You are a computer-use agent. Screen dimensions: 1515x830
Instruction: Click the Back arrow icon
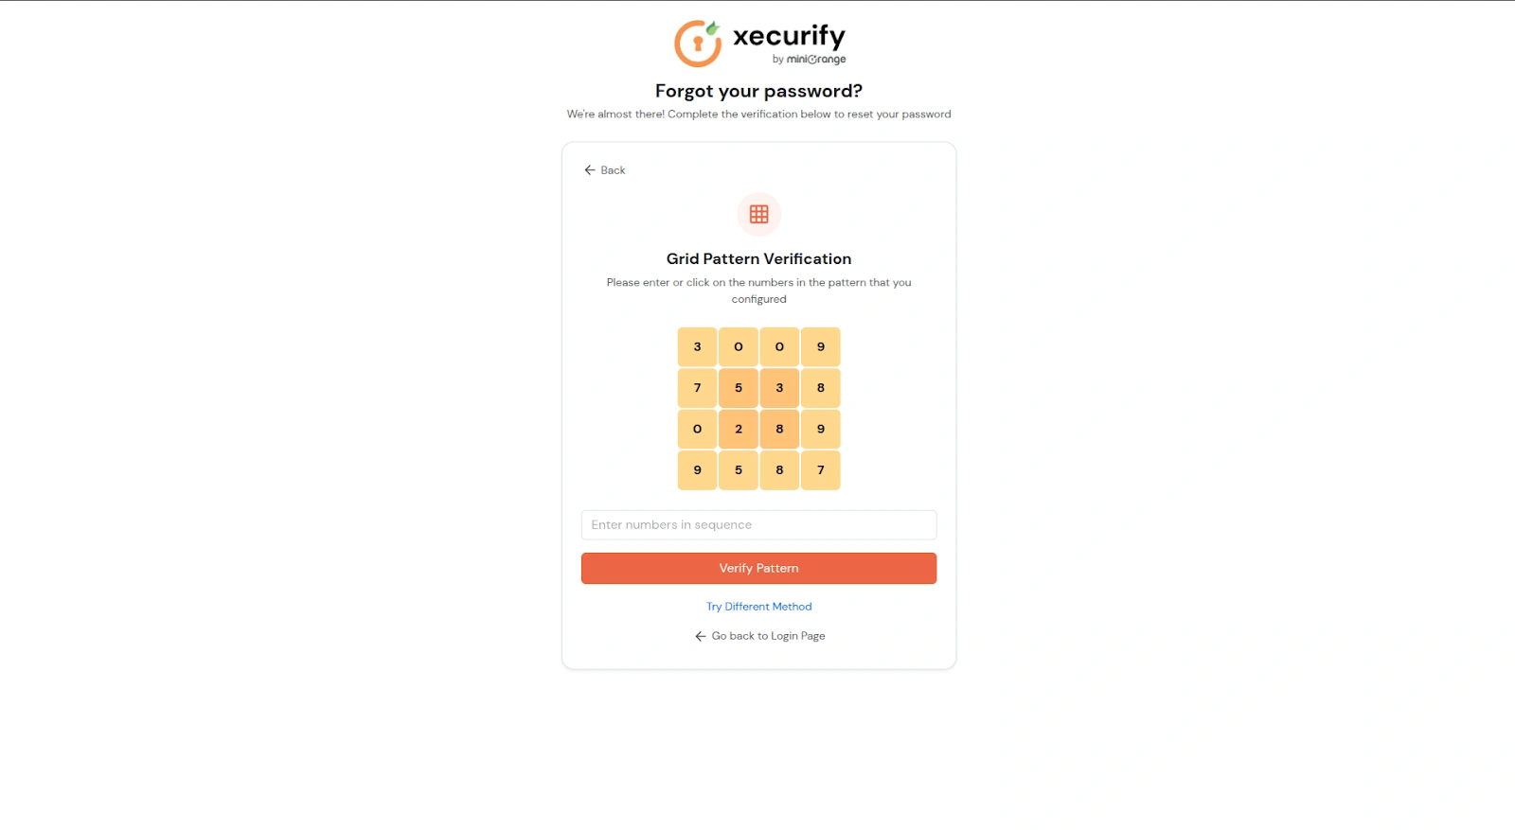click(590, 170)
